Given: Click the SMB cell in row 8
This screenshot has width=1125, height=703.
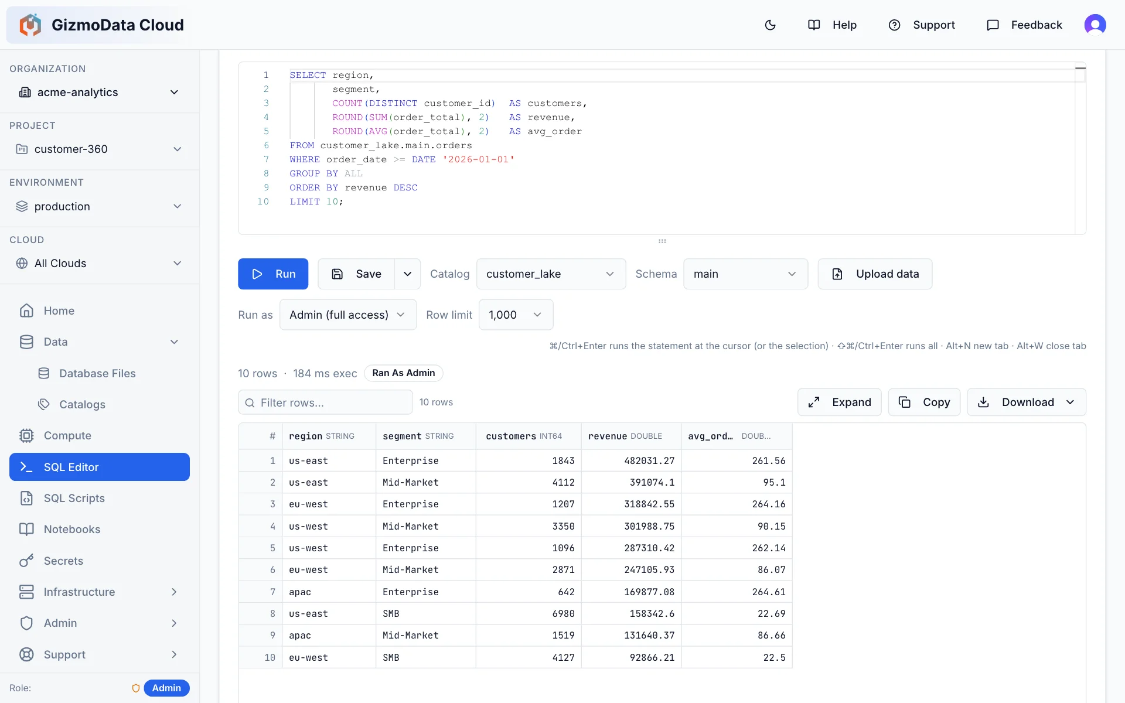Looking at the screenshot, I should click(x=425, y=614).
